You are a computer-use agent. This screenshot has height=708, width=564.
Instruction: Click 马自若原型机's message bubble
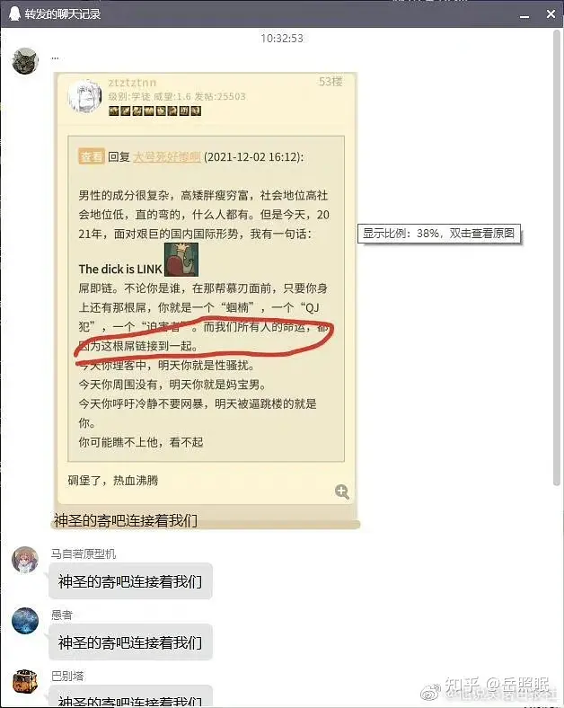[130, 581]
